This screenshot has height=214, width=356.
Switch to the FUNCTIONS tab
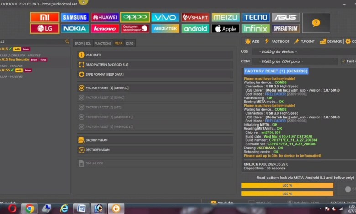point(103,43)
